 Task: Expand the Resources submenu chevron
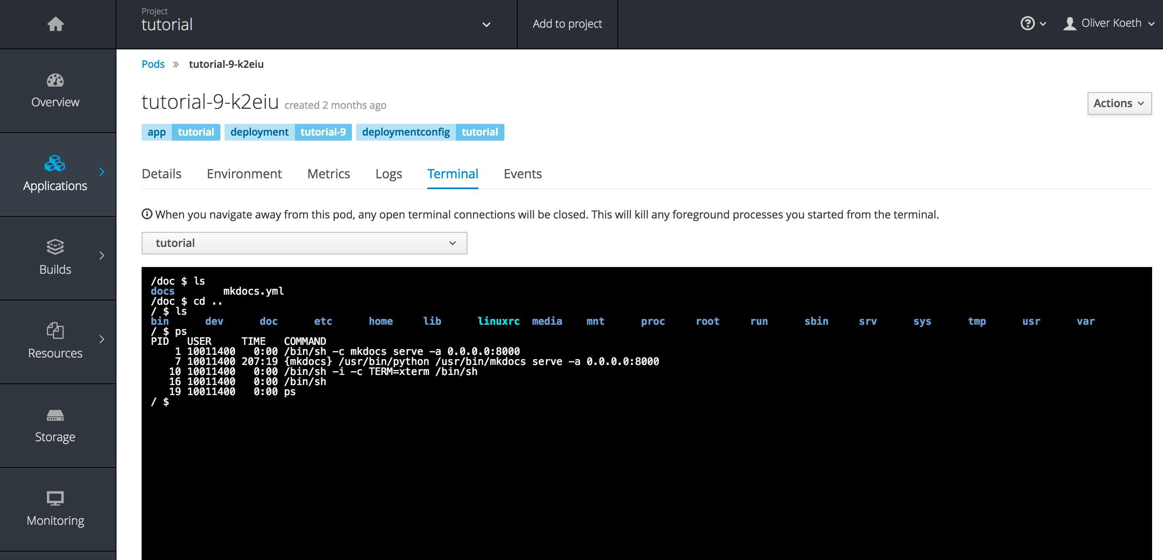pos(102,339)
